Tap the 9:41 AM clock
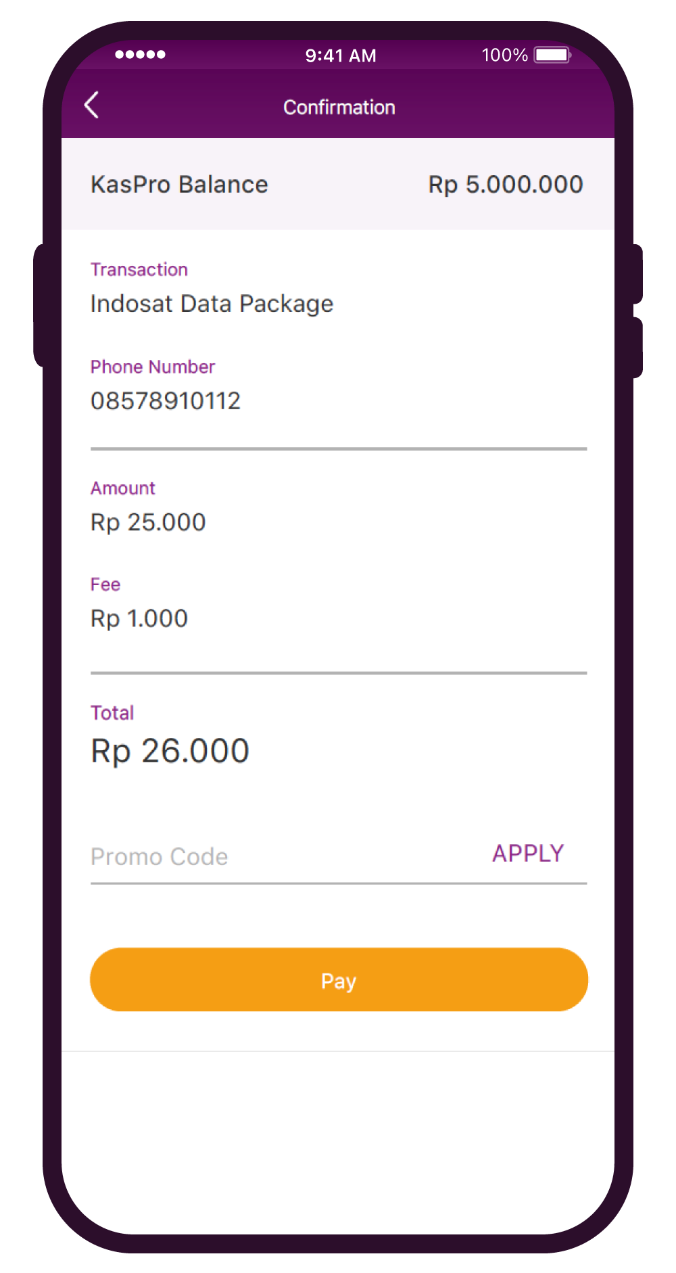 [341, 55]
